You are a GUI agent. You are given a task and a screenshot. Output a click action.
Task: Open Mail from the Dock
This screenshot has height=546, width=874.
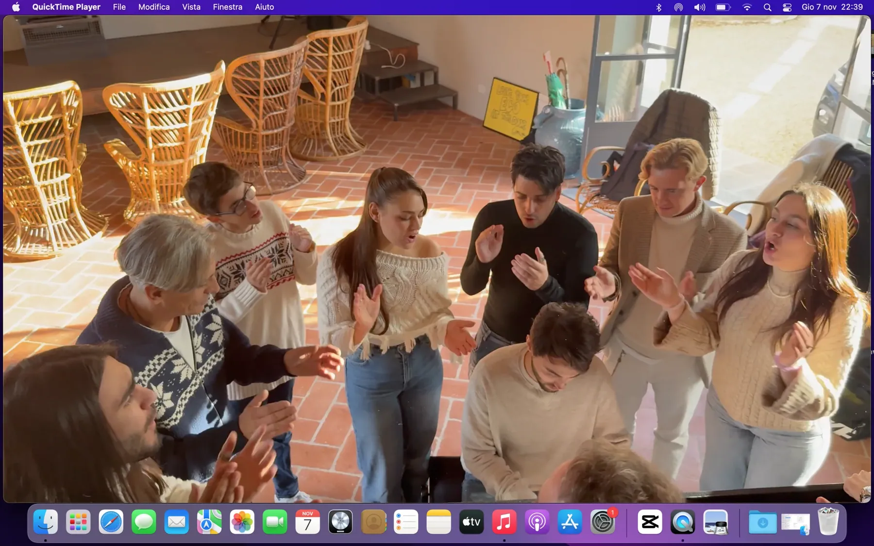[x=177, y=522]
